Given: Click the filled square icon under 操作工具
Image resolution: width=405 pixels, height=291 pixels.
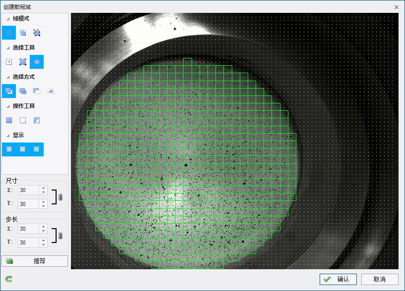Looking at the screenshot, I should coord(9,120).
